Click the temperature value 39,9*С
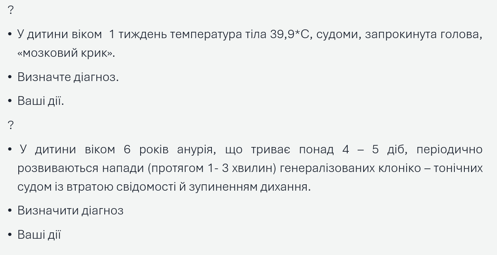The height and width of the screenshot is (255, 497). (x=290, y=35)
